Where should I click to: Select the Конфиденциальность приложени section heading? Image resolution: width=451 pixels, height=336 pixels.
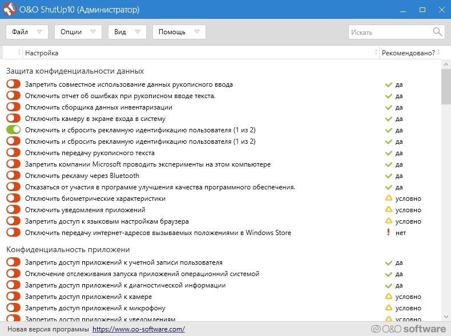[x=68, y=249]
